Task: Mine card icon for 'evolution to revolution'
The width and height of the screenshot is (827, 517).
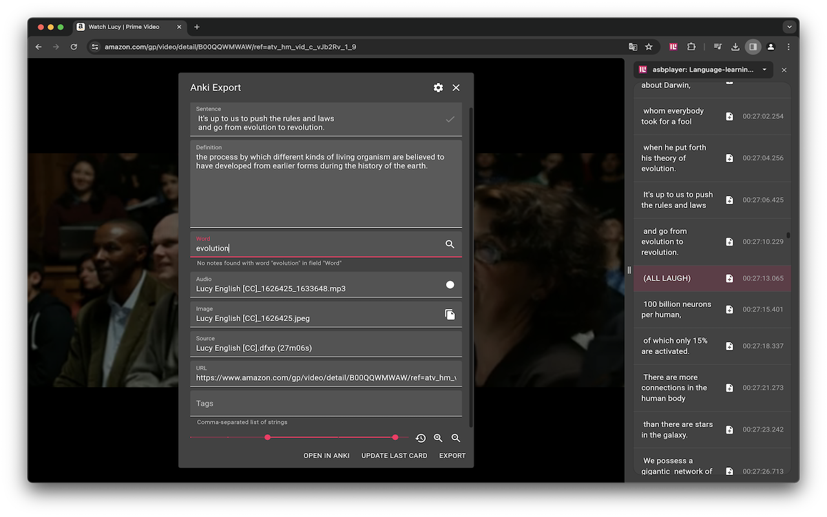Action: point(729,242)
